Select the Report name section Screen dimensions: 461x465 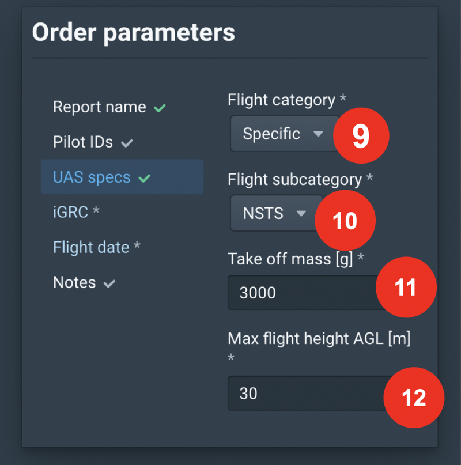[99, 107]
